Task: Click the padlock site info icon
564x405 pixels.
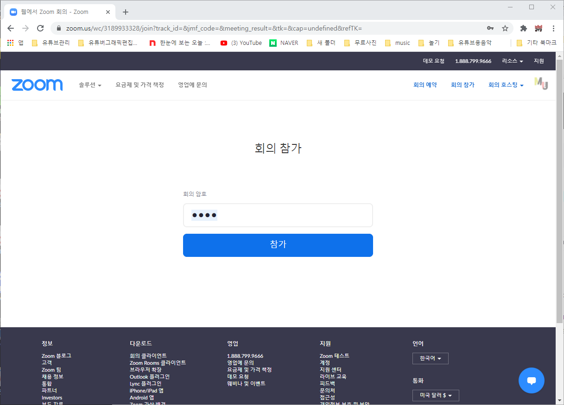Action: click(58, 28)
